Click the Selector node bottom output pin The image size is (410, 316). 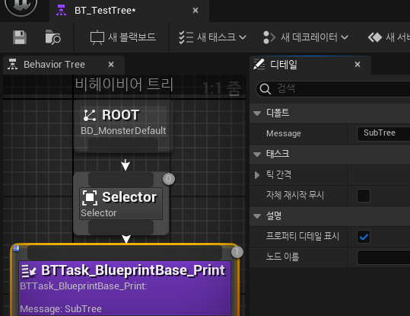(121, 227)
